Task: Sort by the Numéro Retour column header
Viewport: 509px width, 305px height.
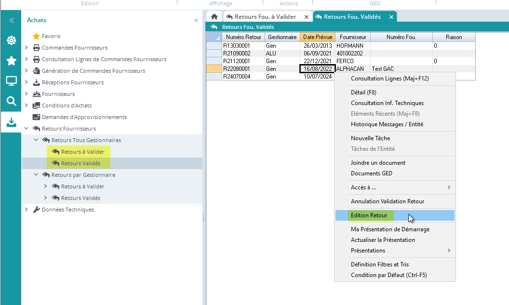Action: (x=243, y=37)
